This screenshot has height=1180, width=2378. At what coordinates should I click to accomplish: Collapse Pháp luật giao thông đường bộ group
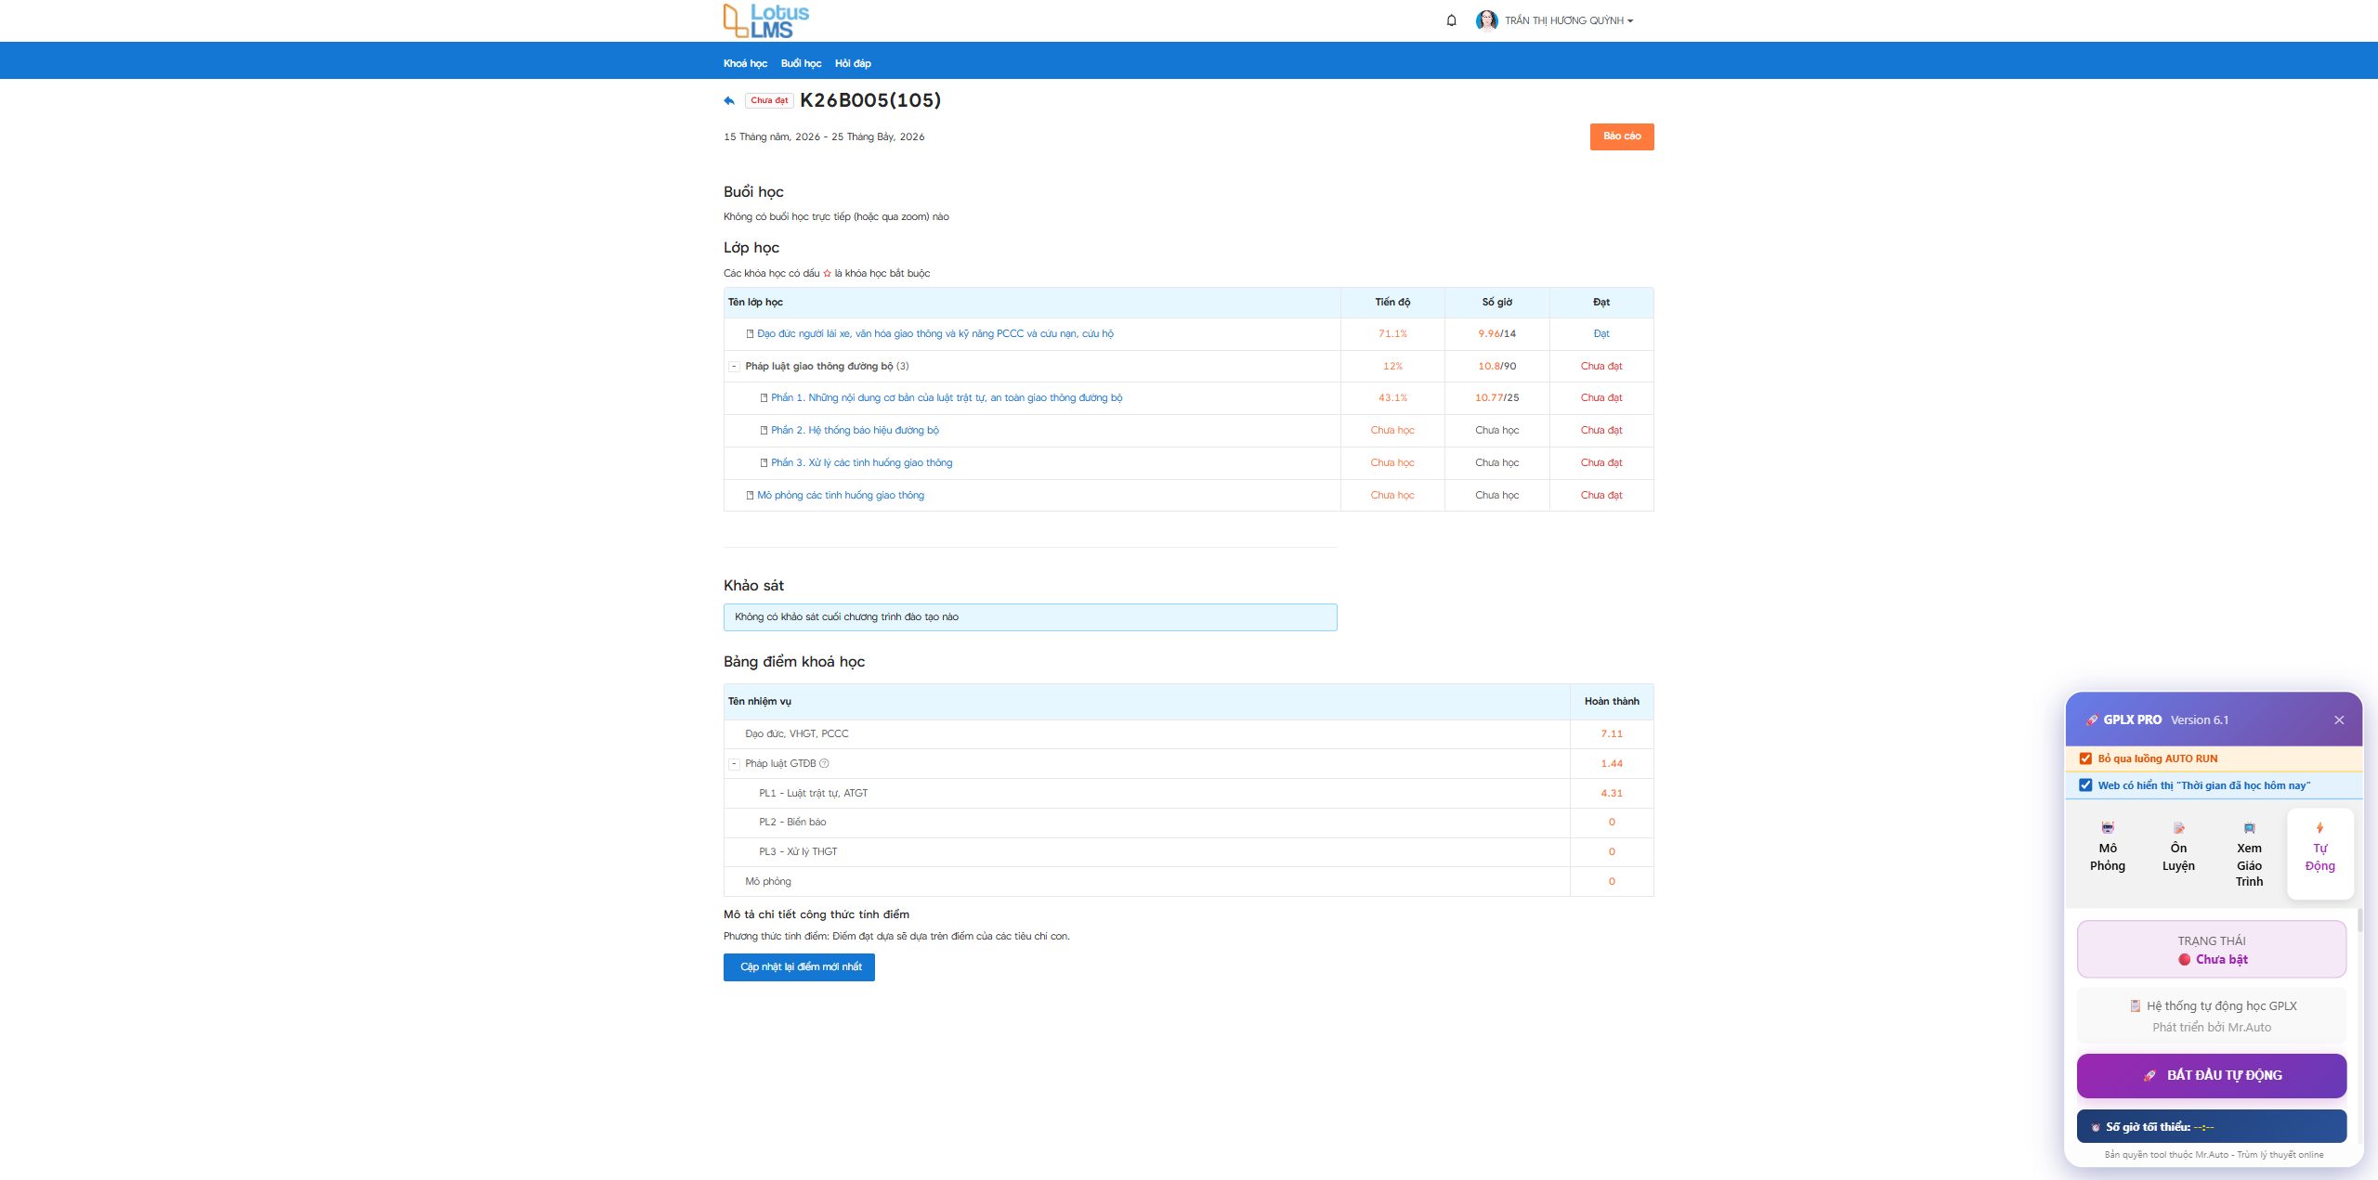(x=734, y=367)
